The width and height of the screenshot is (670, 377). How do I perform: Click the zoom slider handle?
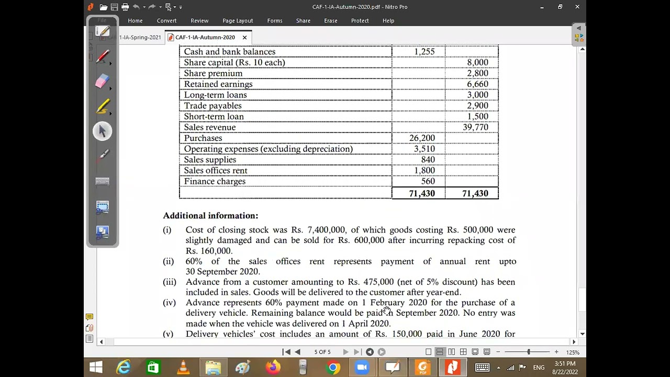pyautogui.click(x=529, y=352)
